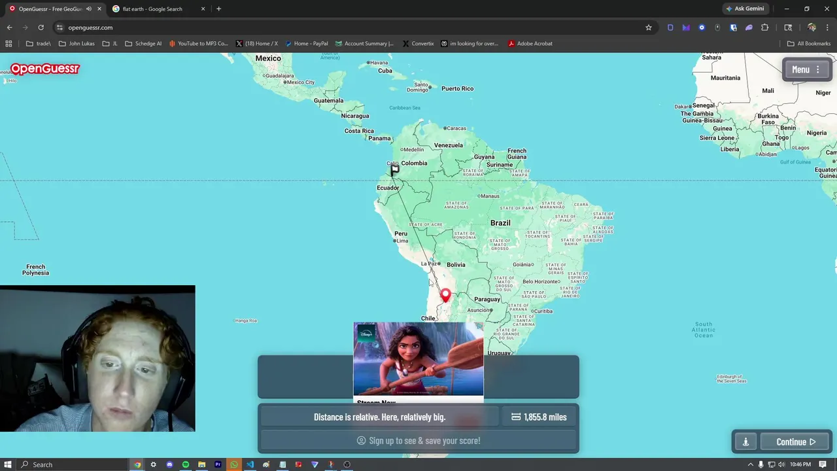Open site information icon in address bar
The width and height of the screenshot is (837, 471).
coord(60,27)
